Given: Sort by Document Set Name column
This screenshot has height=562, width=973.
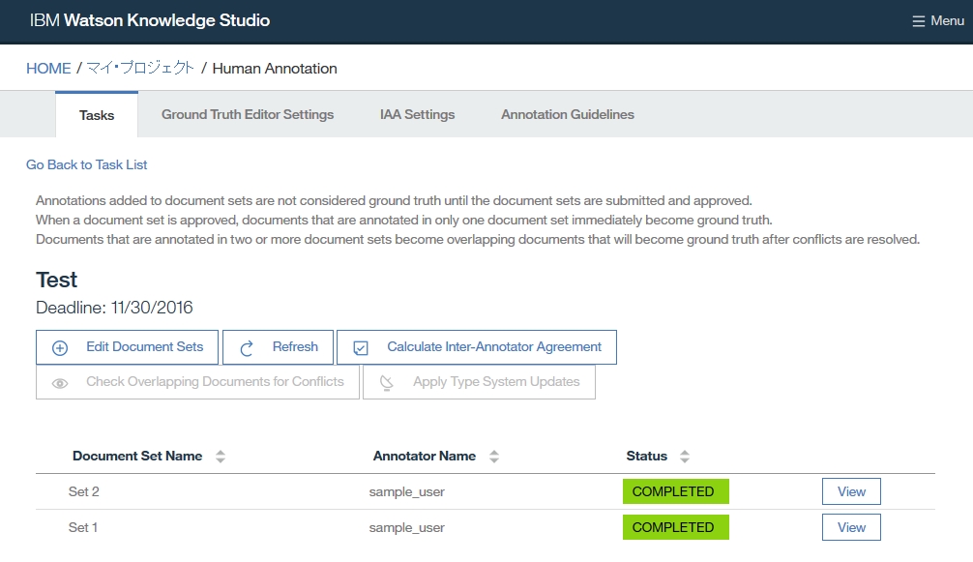Looking at the screenshot, I should click(x=221, y=457).
